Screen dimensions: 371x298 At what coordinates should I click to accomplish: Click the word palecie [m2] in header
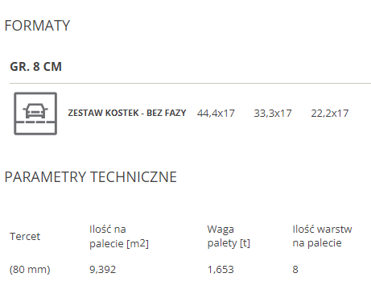tap(119, 244)
